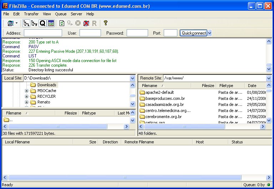The width and height of the screenshot is (274, 189).
Task: Select the Renato folder in local tree
Action: click(44, 102)
